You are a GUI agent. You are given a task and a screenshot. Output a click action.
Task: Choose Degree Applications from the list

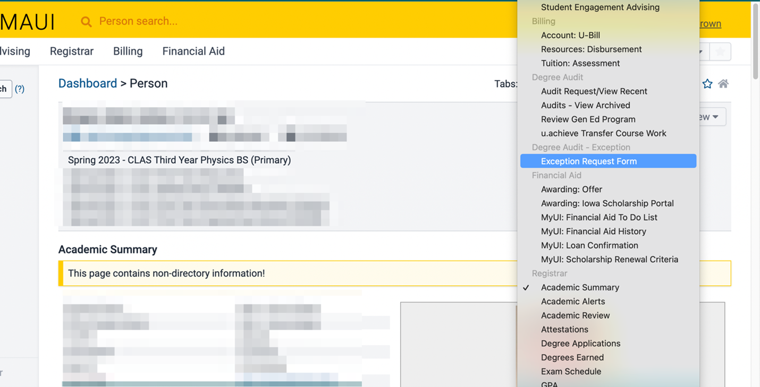580,343
